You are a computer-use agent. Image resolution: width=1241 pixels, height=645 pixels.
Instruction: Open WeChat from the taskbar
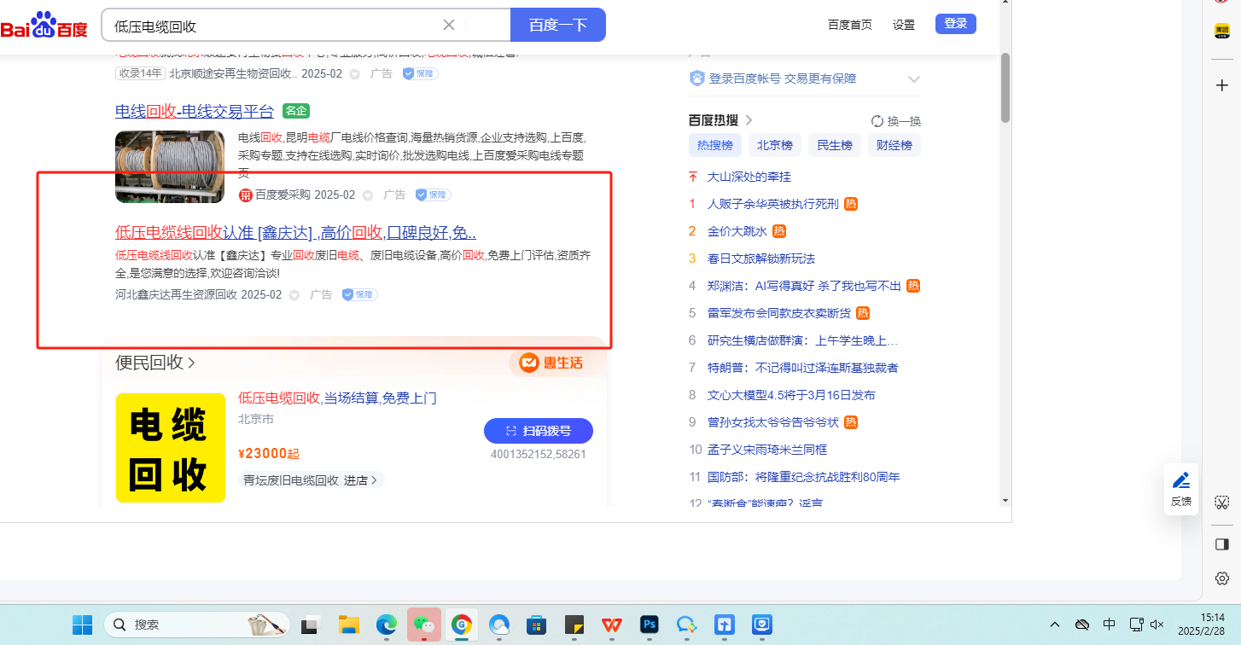[x=423, y=625]
